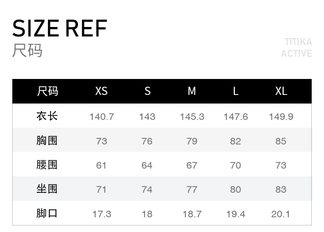Click the 衣长 row label
324x232 pixels.
coord(47,116)
